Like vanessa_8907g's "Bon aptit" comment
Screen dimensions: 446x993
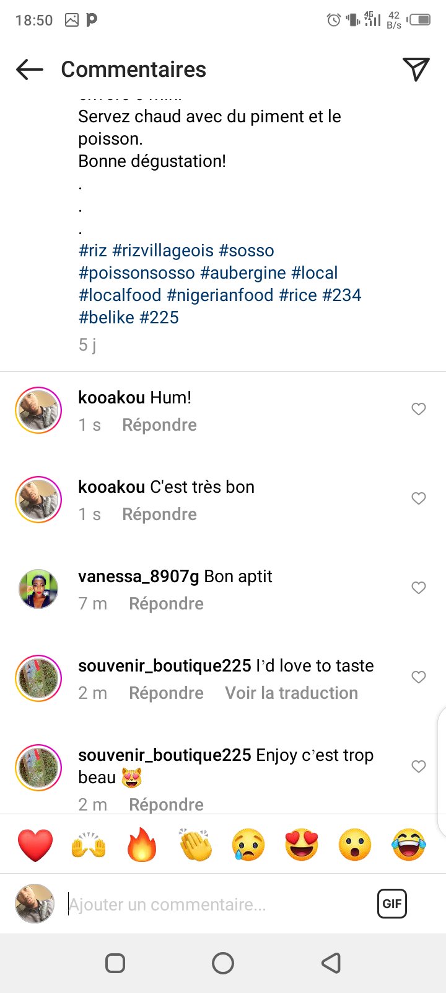419,588
